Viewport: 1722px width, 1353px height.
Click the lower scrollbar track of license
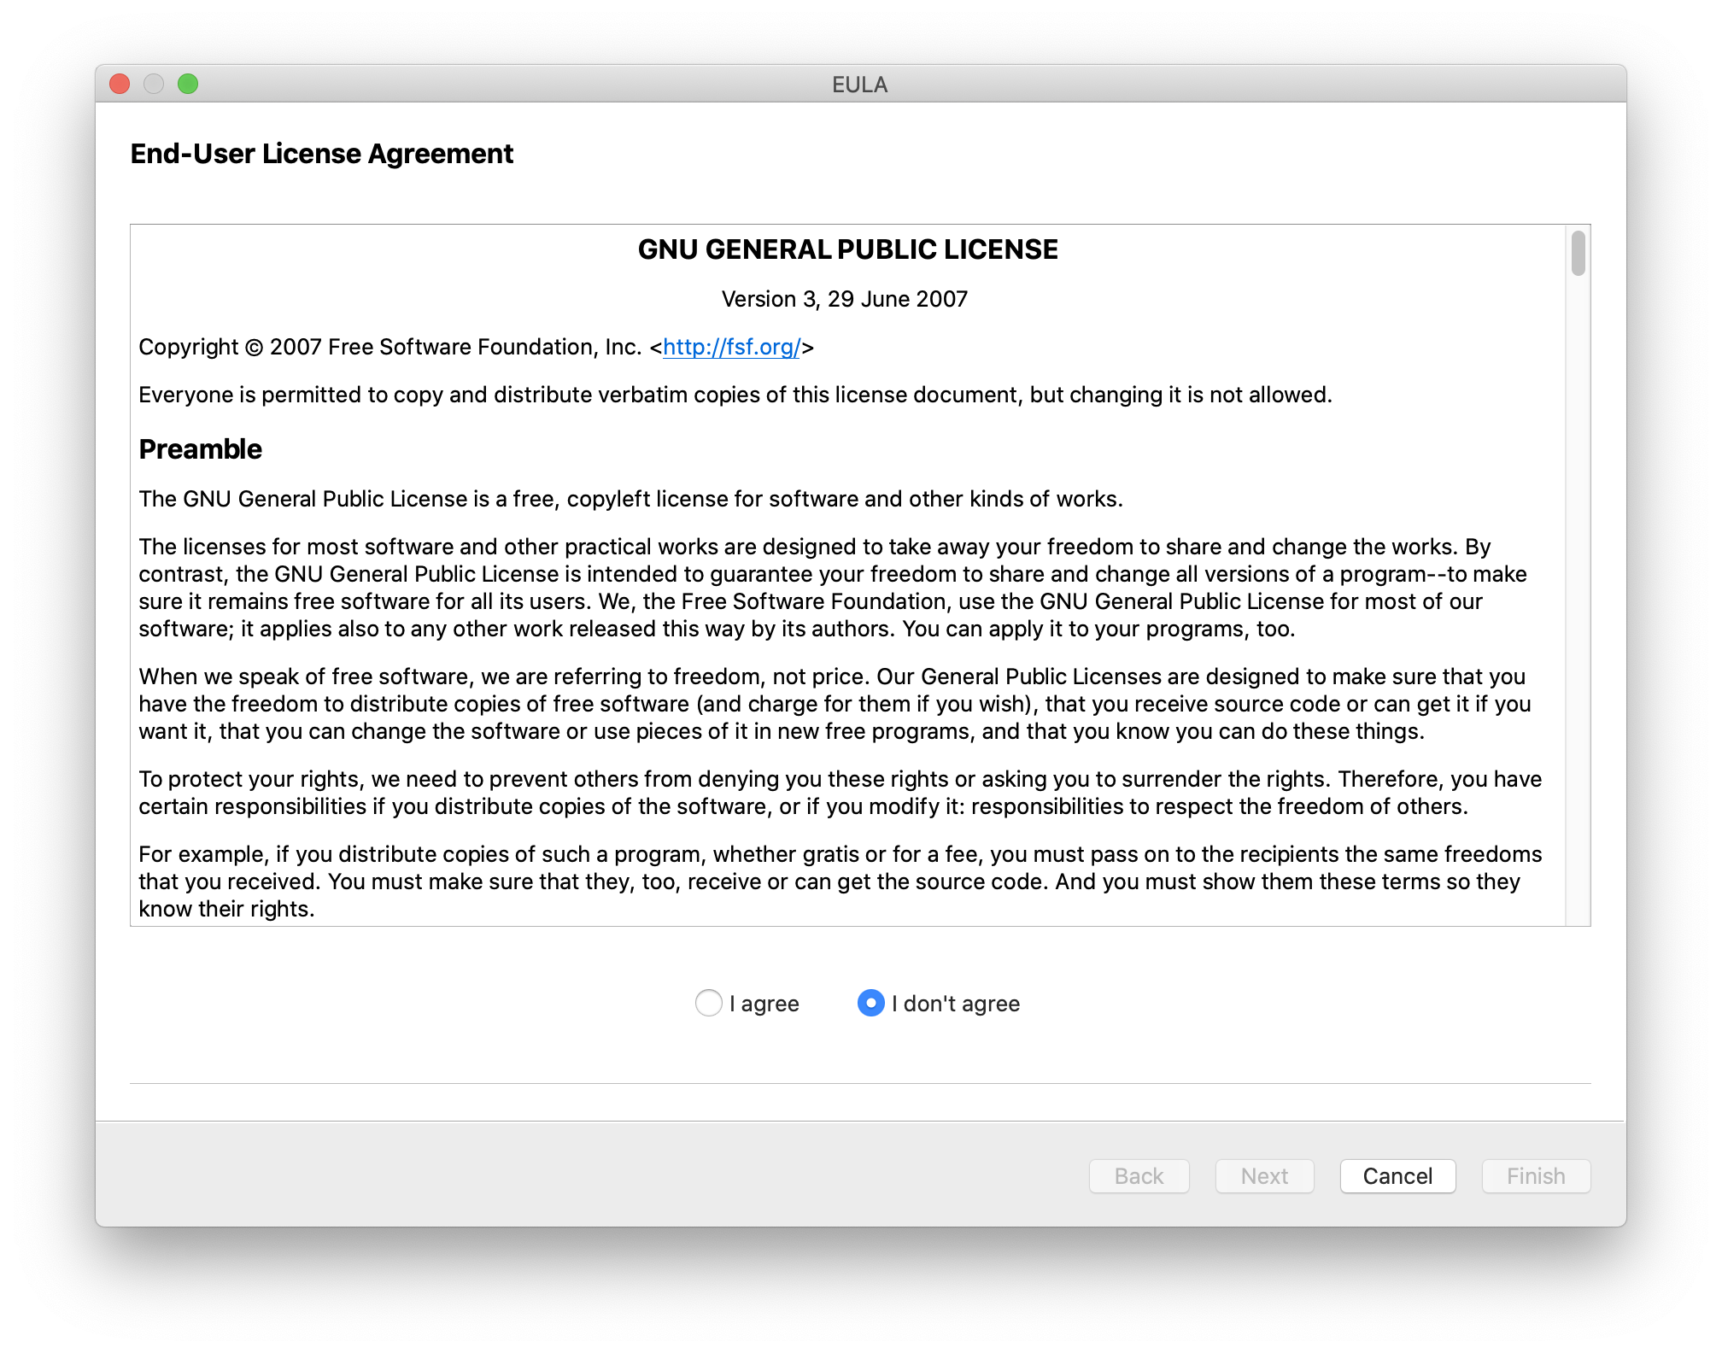pos(1578,683)
